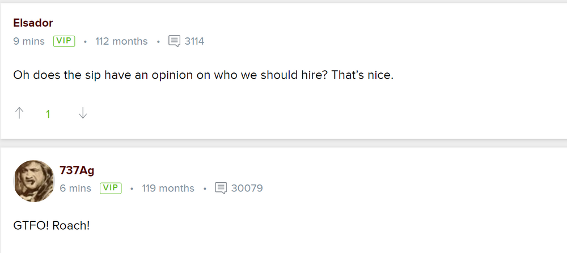567x253 pixels.
Task: Click Elsador's green VIP badge
Action: tap(64, 41)
